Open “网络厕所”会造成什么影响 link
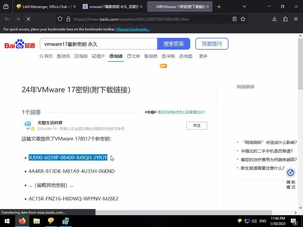The image size is (303, 227). pos(269,142)
